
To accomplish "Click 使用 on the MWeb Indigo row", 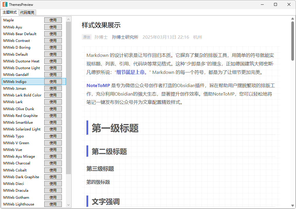I will [x=53, y=81].
